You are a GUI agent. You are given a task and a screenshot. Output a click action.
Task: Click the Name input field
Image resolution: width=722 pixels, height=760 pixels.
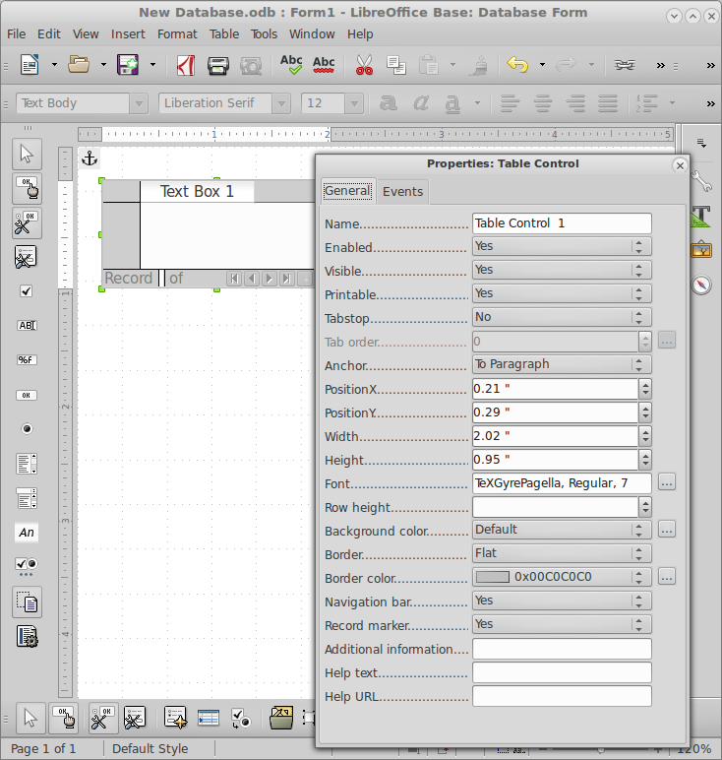click(x=562, y=223)
